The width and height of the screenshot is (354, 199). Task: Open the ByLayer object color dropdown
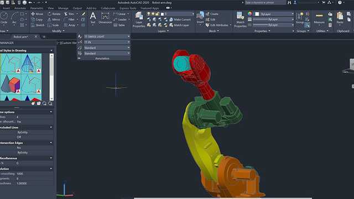tap(274, 14)
